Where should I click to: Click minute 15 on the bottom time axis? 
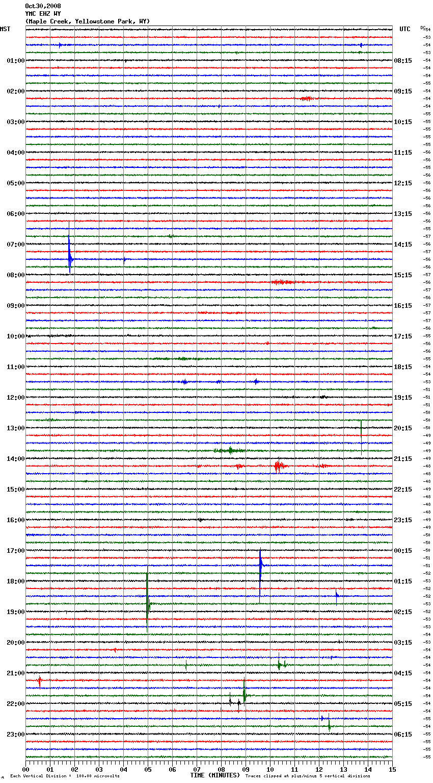click(392, 769)
